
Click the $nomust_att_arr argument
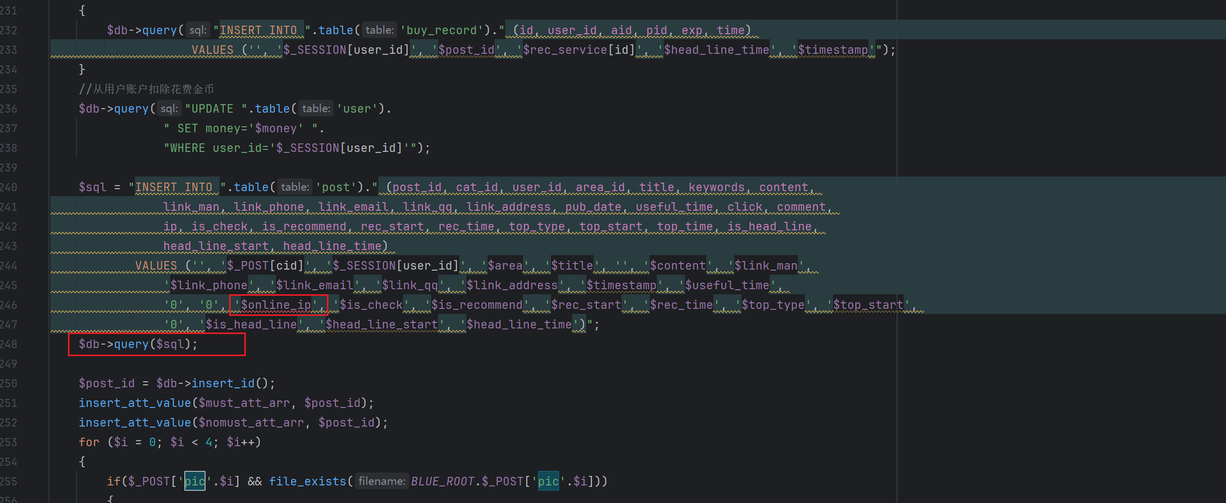(251, 423)
